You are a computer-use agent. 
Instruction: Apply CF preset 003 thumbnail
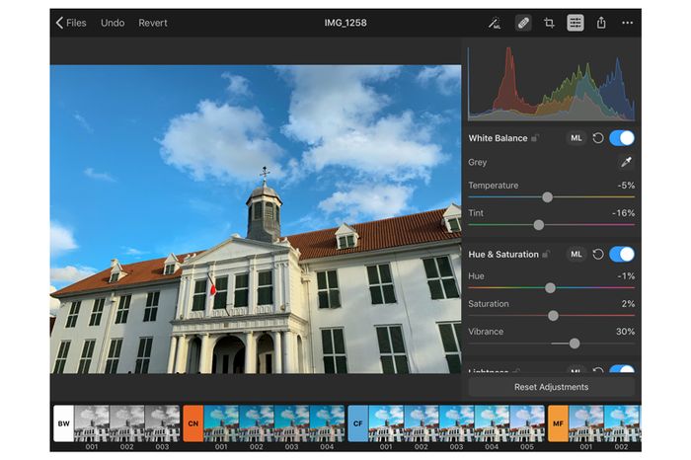click(x=456, y=423)
